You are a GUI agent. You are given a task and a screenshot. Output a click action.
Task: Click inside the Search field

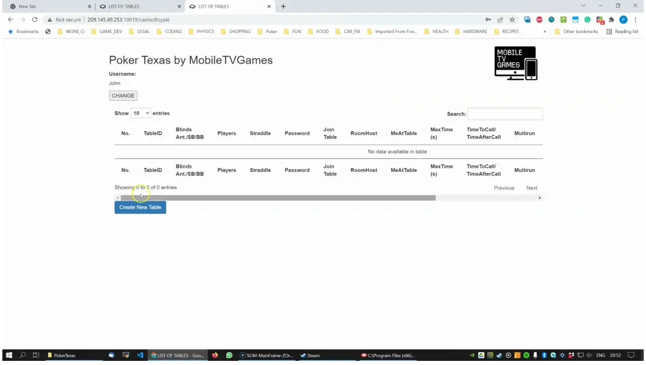tap(505, 113)
